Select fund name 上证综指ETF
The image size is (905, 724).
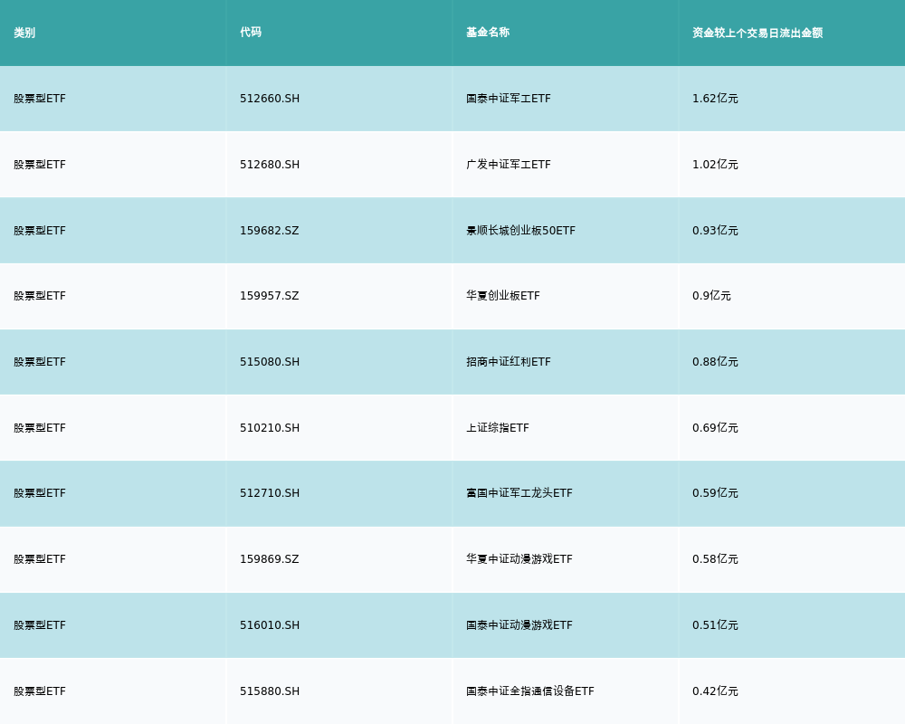pyautogui.click(x=498, y=428)
